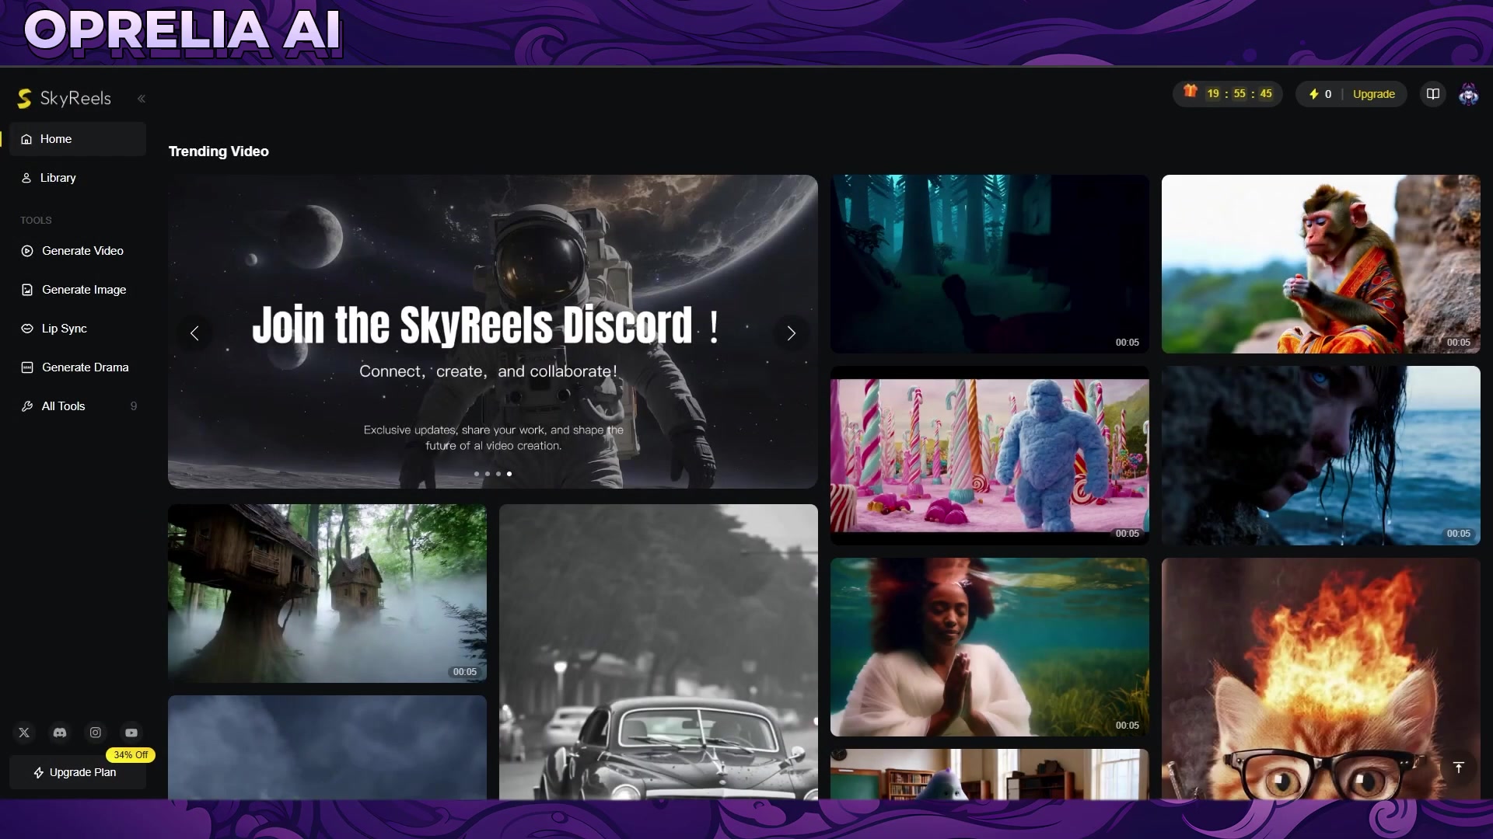
Task: Select the second carousel dot
Action: pyautogui.click(x=488, y=474)
